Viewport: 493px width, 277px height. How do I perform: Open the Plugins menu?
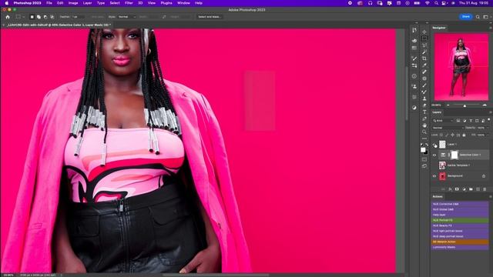[166, 3]
